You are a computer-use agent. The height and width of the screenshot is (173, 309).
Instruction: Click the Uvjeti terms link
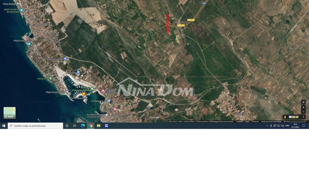[247, 121]
